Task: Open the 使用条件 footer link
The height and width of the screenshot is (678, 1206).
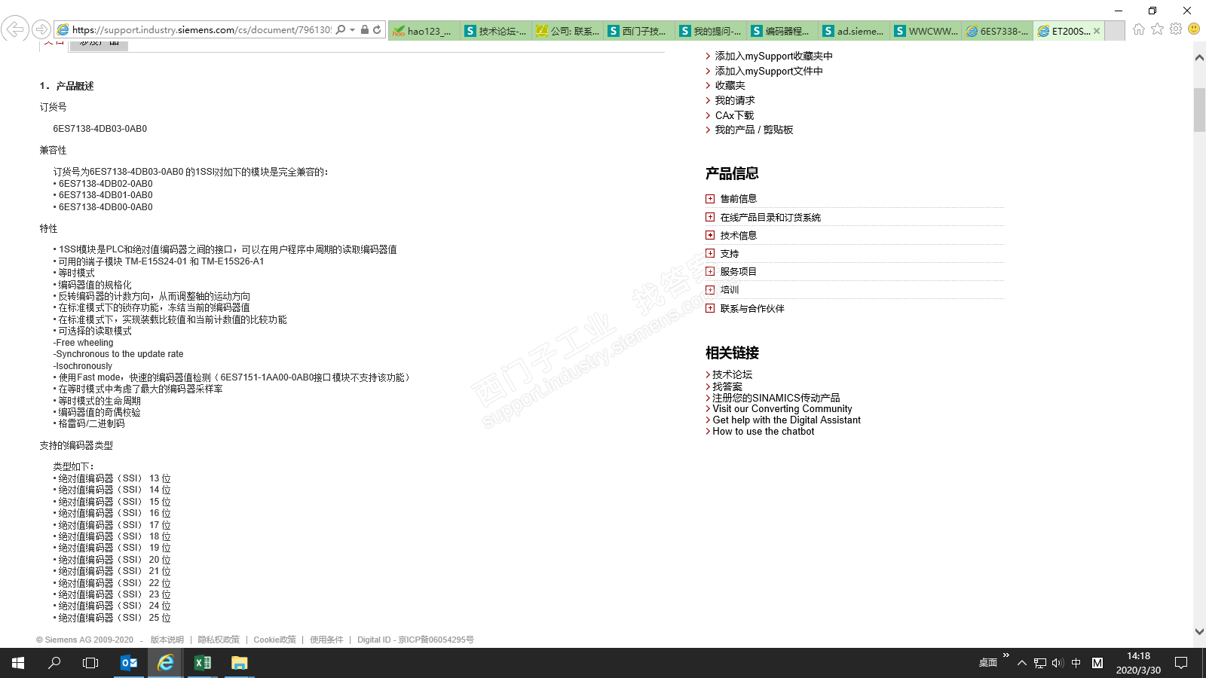Action: [326, 640]
